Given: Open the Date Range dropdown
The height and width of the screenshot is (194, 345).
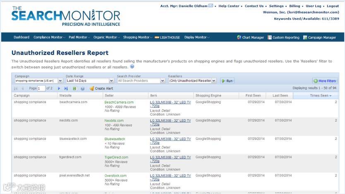Looking at the screenshot, I should (111, 81).
